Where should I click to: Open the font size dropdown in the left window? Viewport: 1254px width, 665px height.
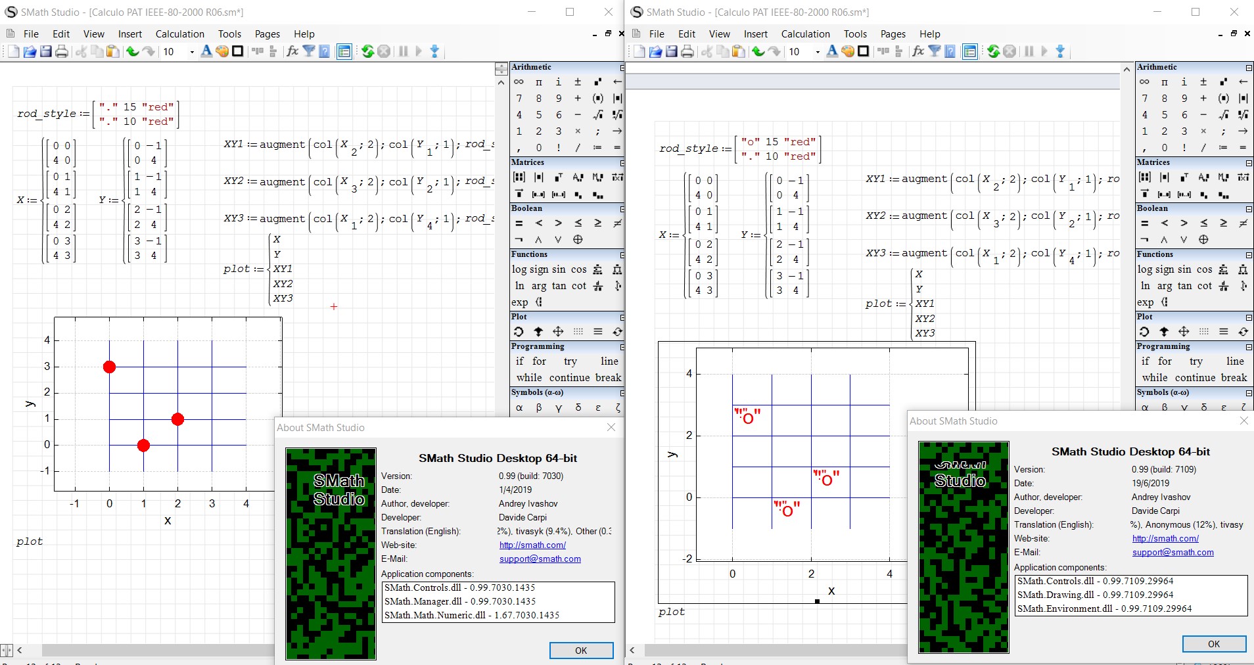[x=192, y=52]
